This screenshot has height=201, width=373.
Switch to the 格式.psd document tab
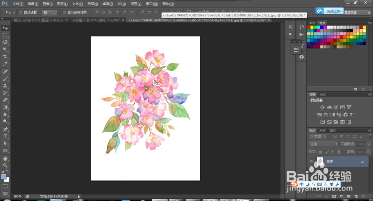pos(38,20)
